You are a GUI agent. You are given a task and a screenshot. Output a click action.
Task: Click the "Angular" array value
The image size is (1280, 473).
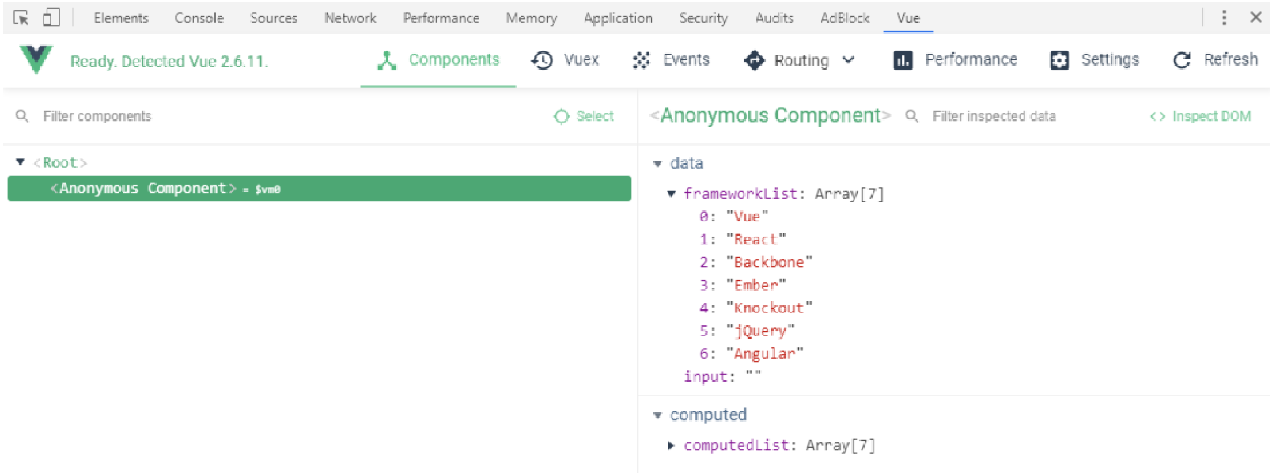coord(764,354)
